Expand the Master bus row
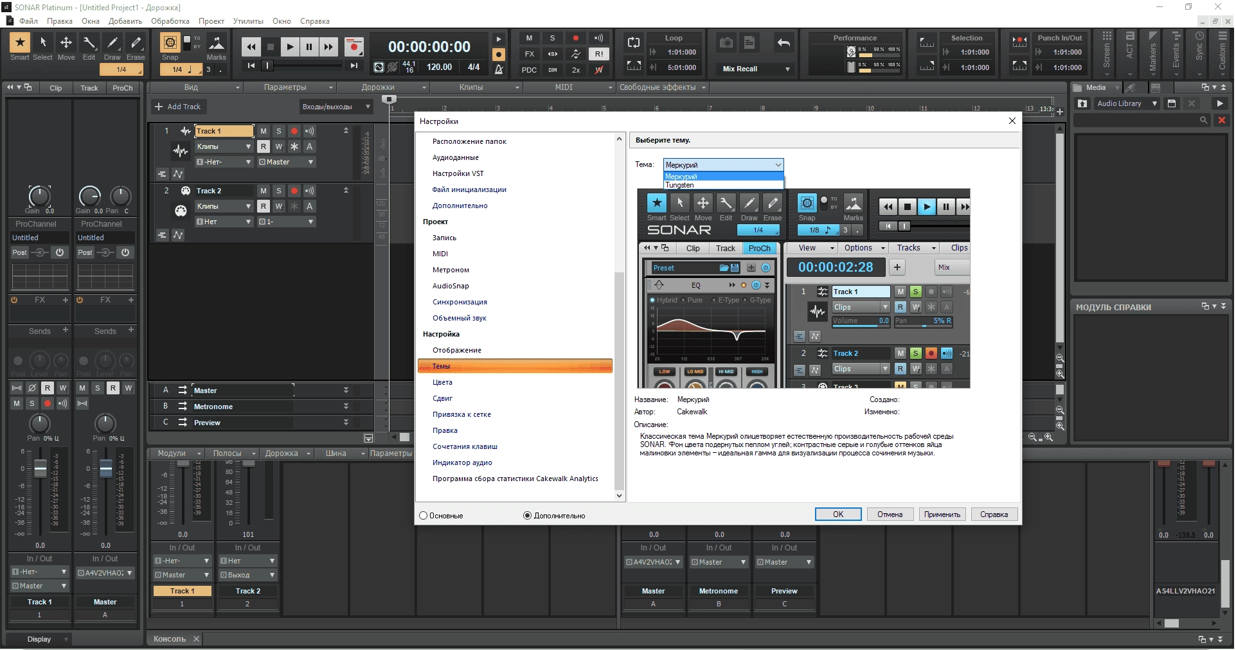 point(346,391)
